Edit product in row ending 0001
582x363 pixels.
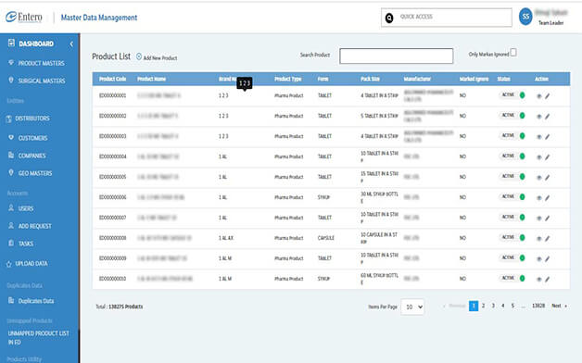point(547,96)
